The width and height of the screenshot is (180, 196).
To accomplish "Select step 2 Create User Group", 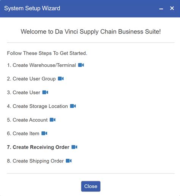I will click(31, 79).
